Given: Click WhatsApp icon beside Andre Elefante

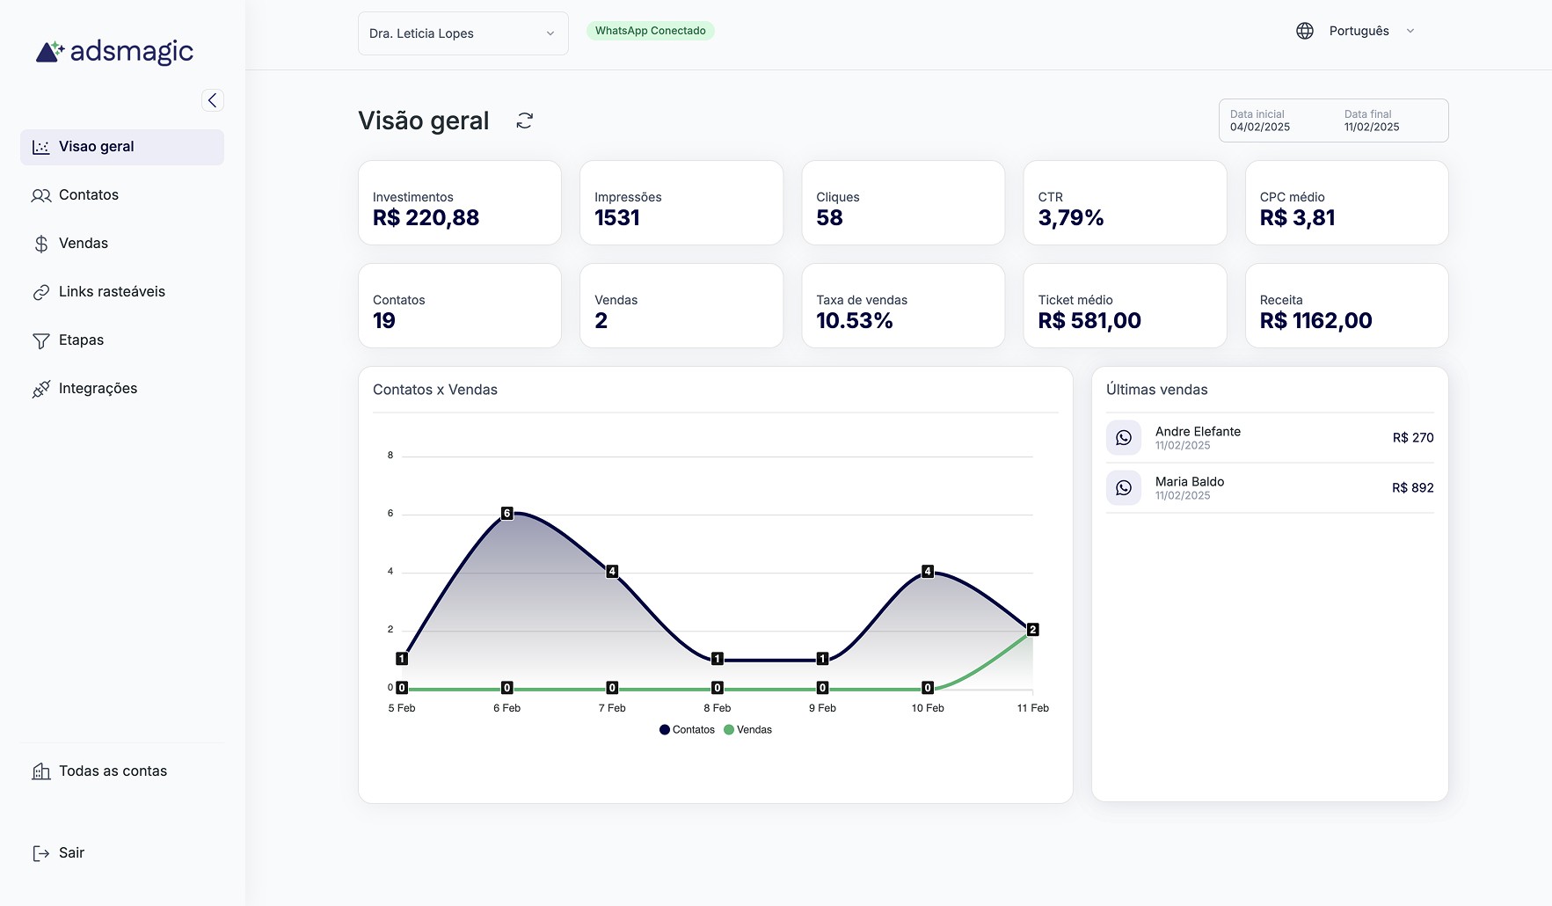Looking at the screenshot, I should (x=1124, y=437).
